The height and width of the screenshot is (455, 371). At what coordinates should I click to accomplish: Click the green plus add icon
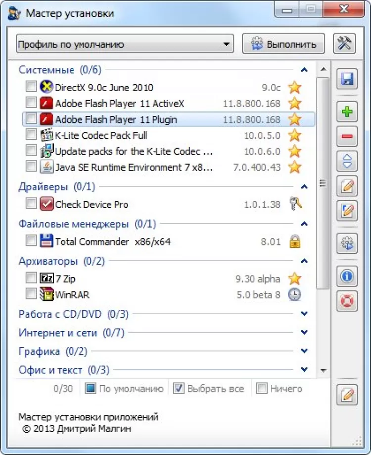pyautogui.click(x=347, y=112)
